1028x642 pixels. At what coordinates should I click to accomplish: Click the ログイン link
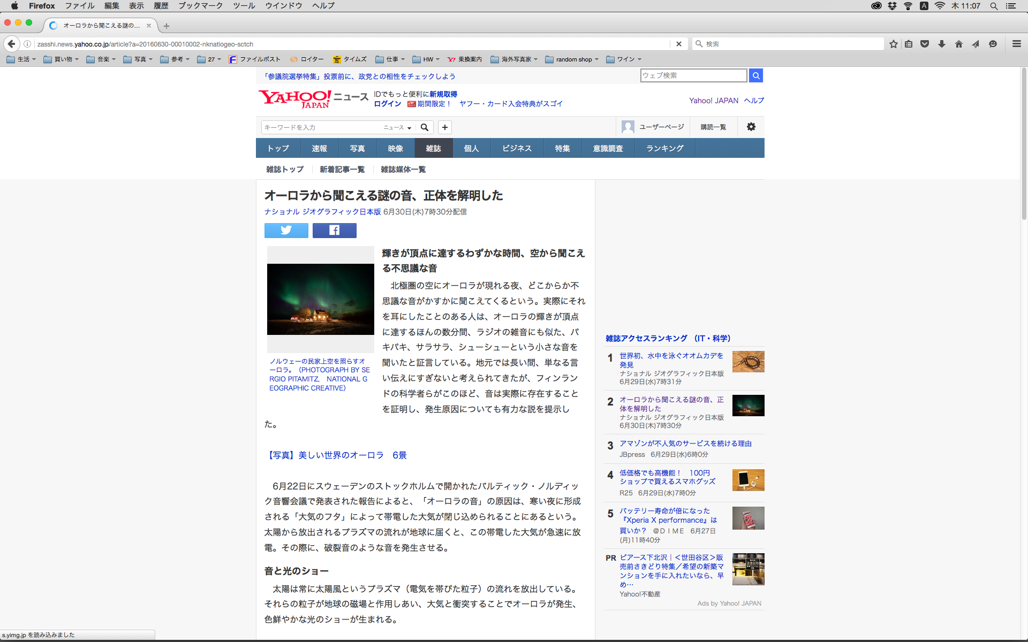[387, 104]
